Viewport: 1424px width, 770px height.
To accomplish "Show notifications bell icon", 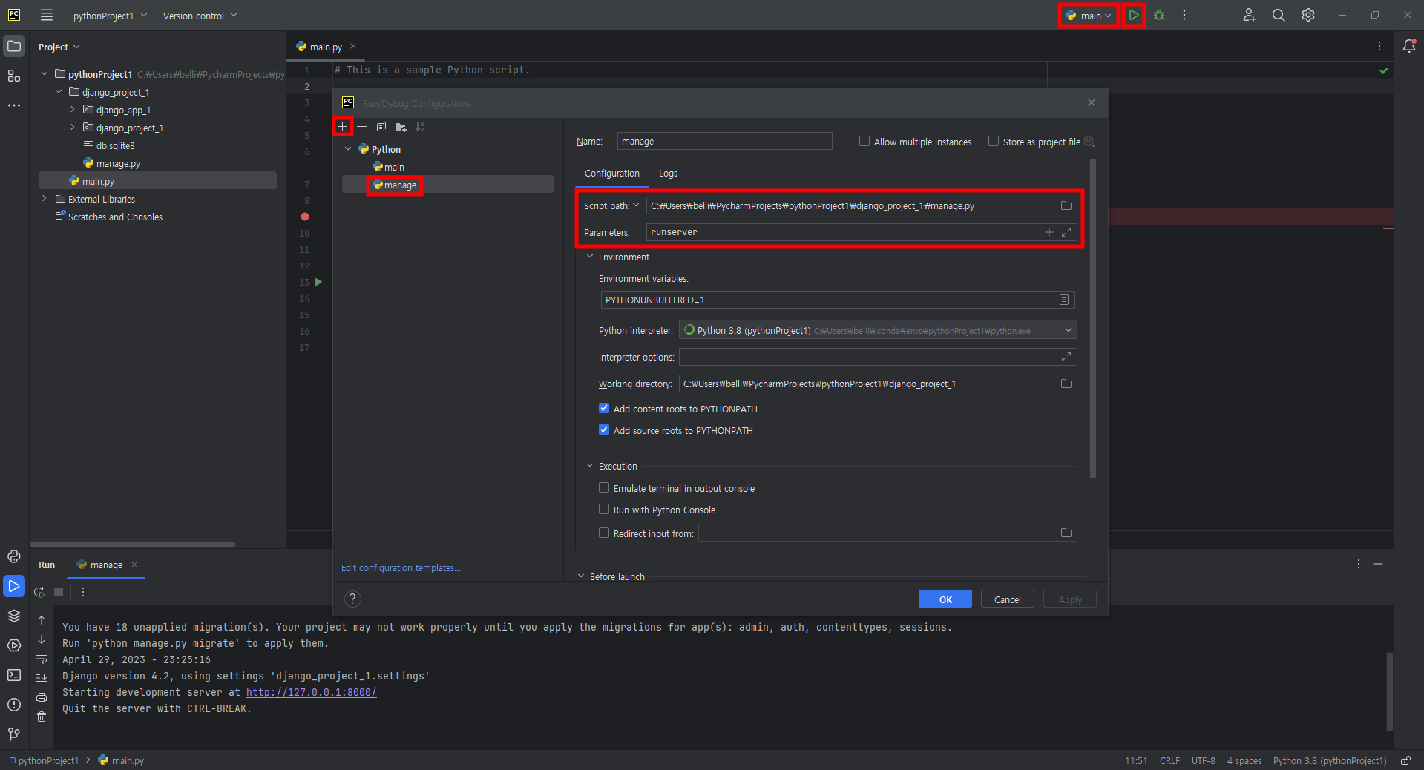I will pyautogui.click(x=1409, y=46).
